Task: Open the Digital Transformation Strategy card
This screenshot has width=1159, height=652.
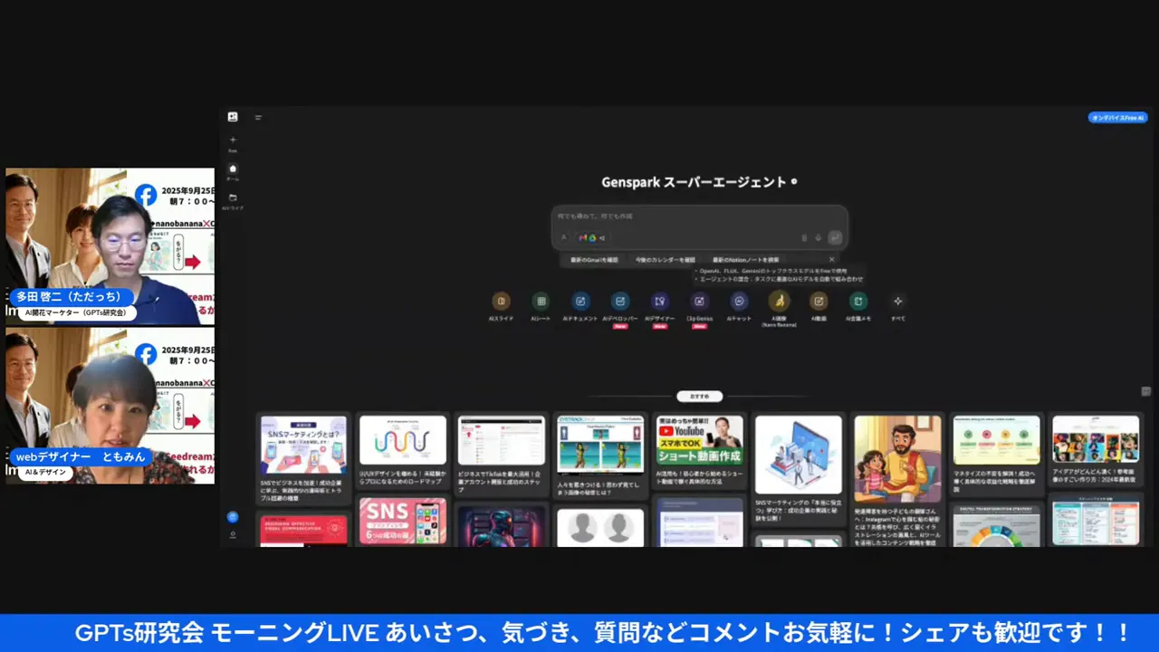Action: pyautogui.click(x=997, y=524)
